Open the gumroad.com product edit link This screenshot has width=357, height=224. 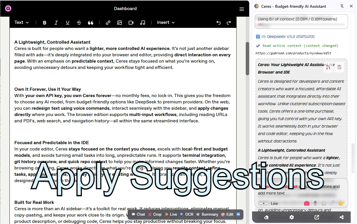[293, 53]
